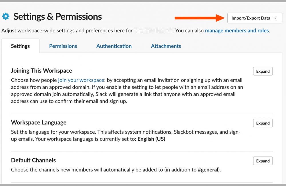
Task: Expand the Default Channels setting
Action: [x=263, y=161]
